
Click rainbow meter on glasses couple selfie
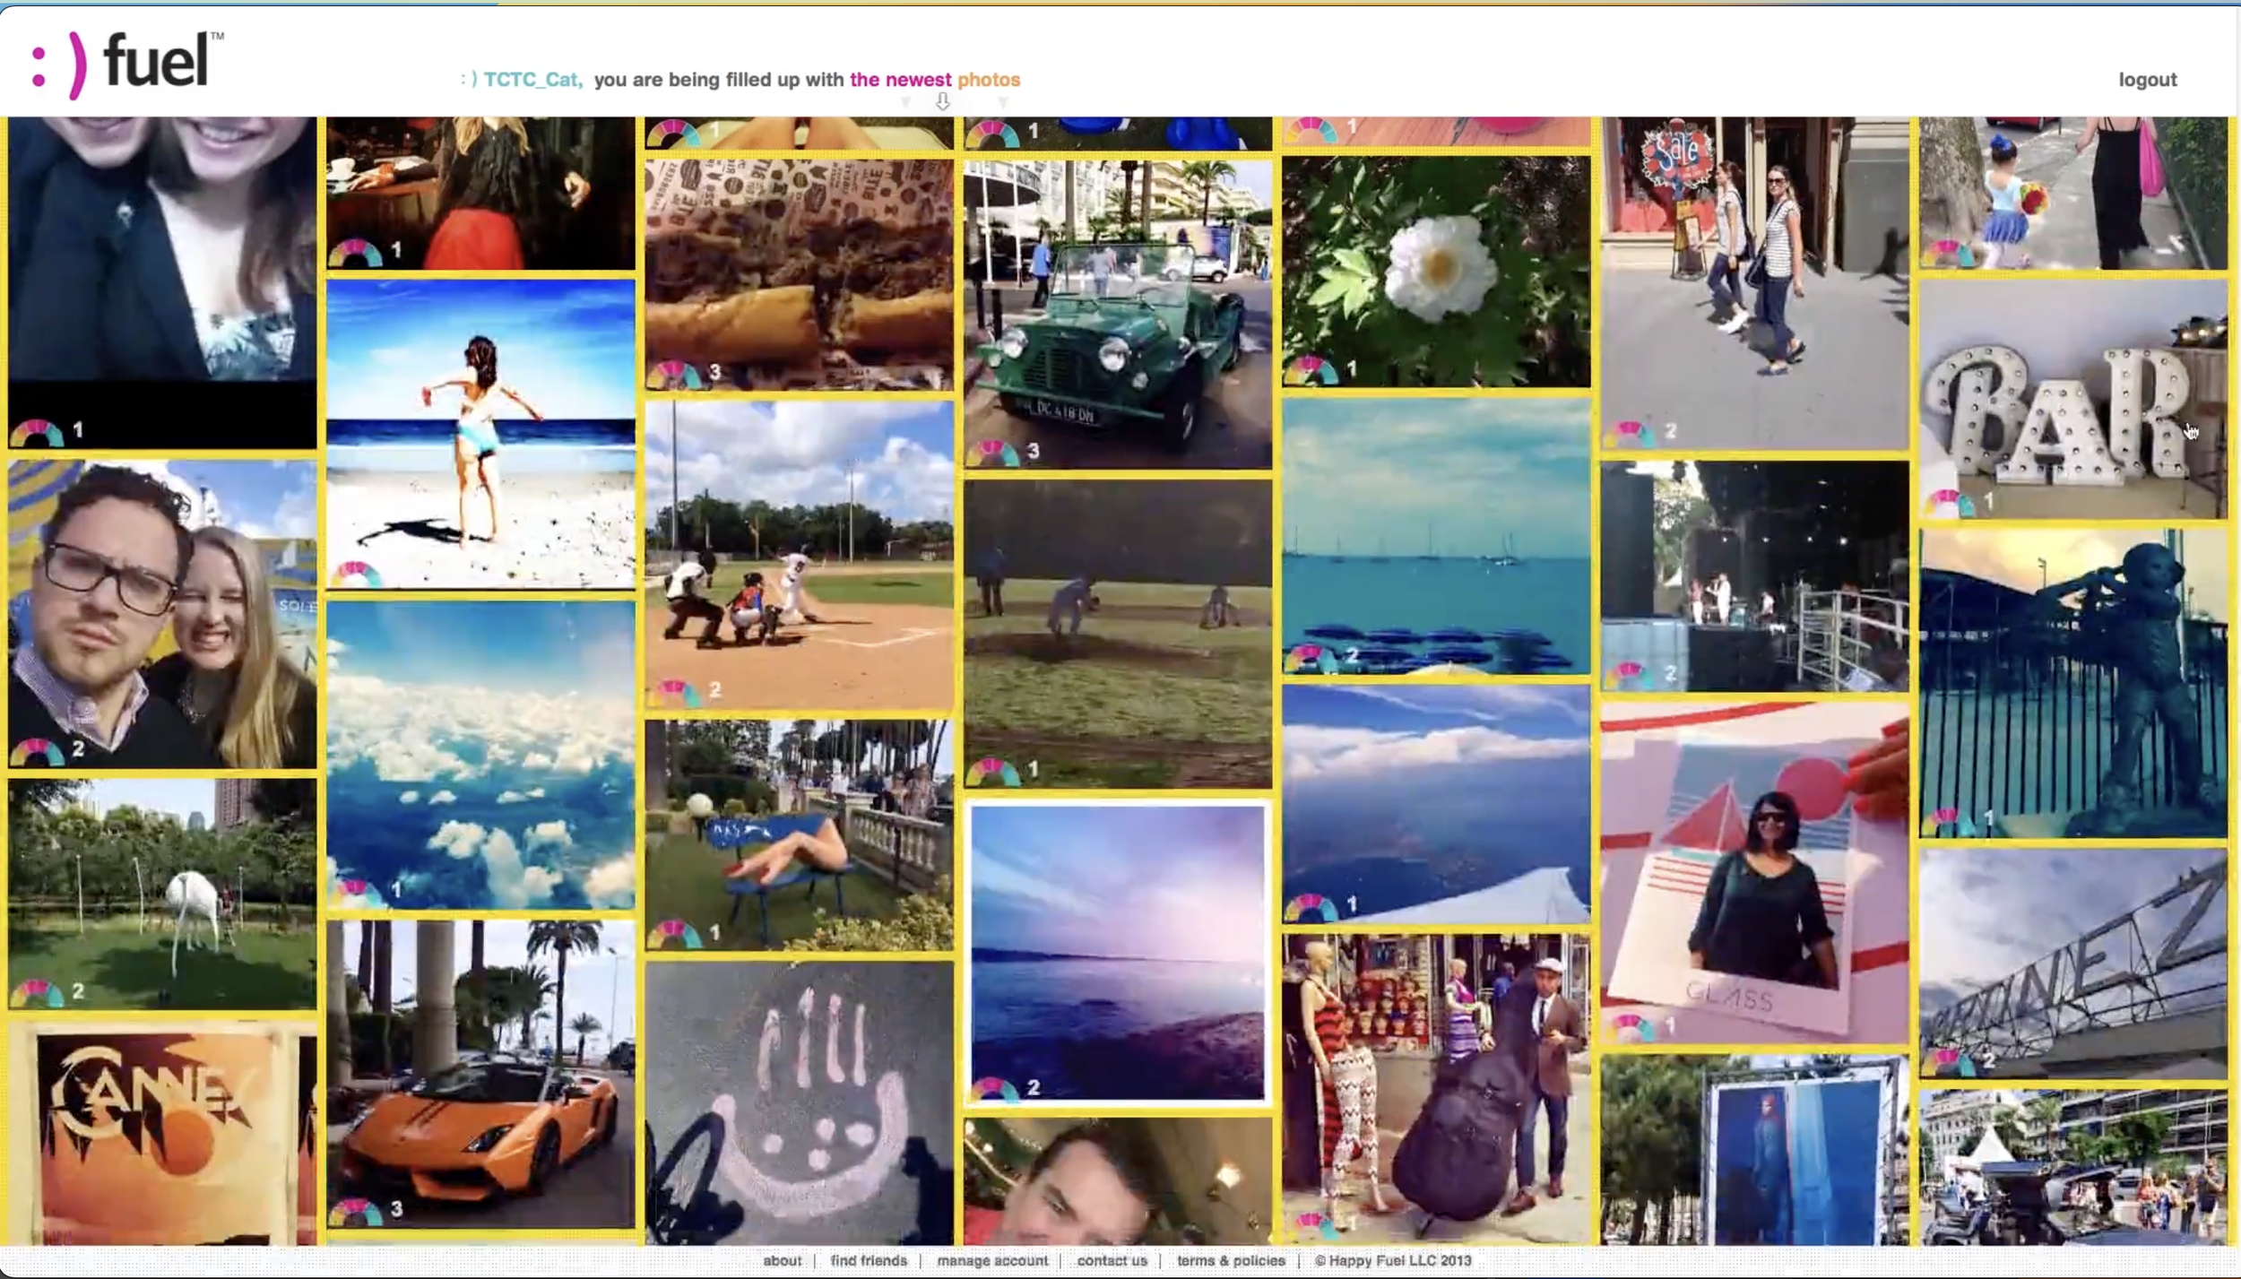pos(37,751)
